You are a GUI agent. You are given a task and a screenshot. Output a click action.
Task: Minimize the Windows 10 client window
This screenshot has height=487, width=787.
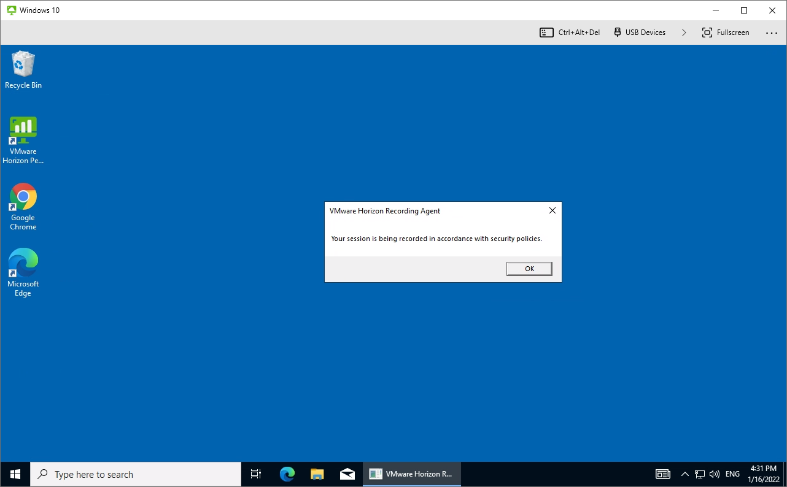(716, 10)
